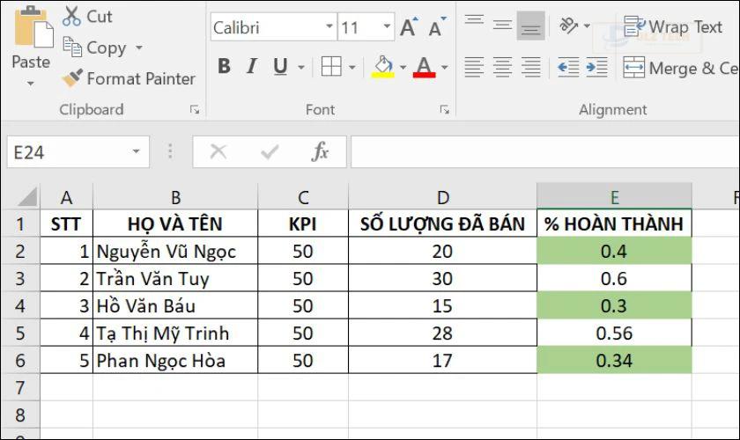Open the Name Box dropdown arrow
The width and height of the screenshot is (740, 440).
(136, 152)
